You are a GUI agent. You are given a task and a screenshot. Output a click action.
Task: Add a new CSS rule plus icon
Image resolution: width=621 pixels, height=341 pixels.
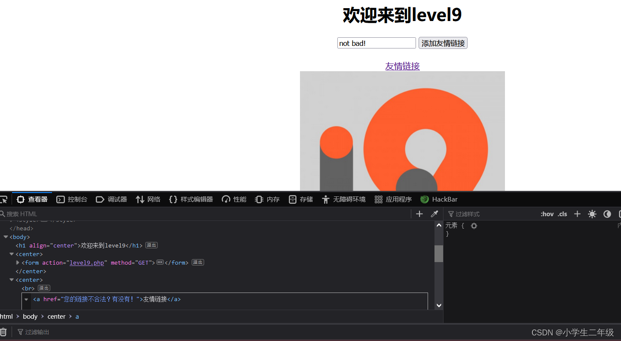pos(577,214)
